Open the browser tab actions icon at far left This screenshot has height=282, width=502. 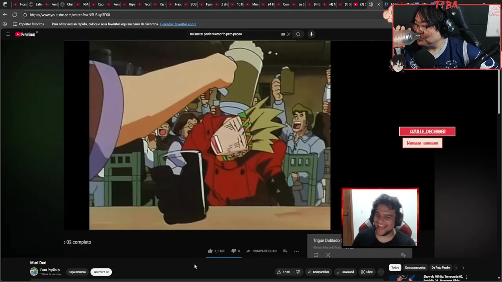(x=5, y=4)
